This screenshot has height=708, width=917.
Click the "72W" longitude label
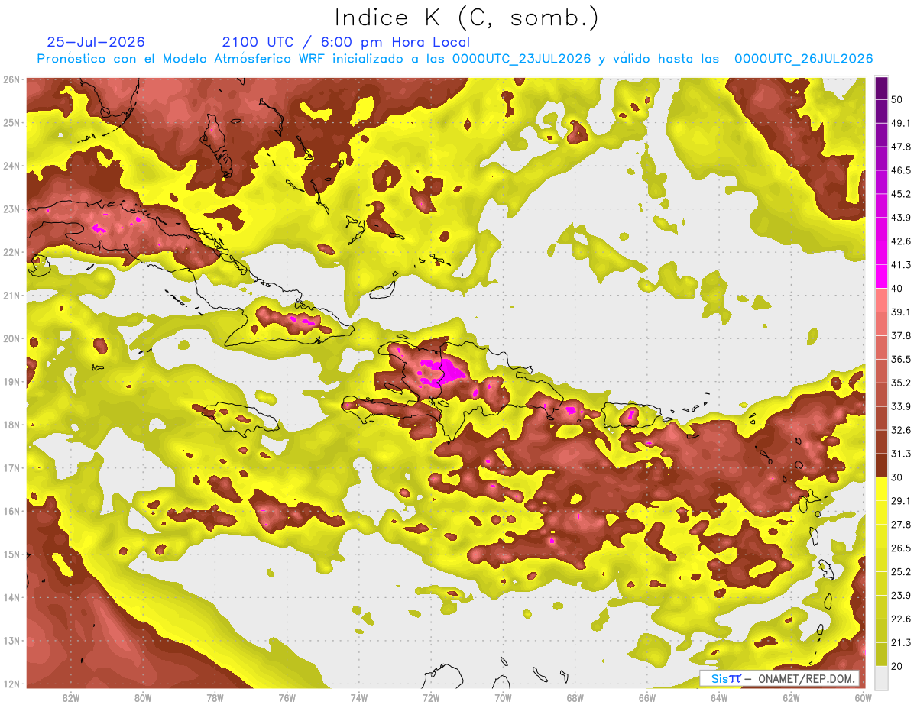[x=431, y=698]
